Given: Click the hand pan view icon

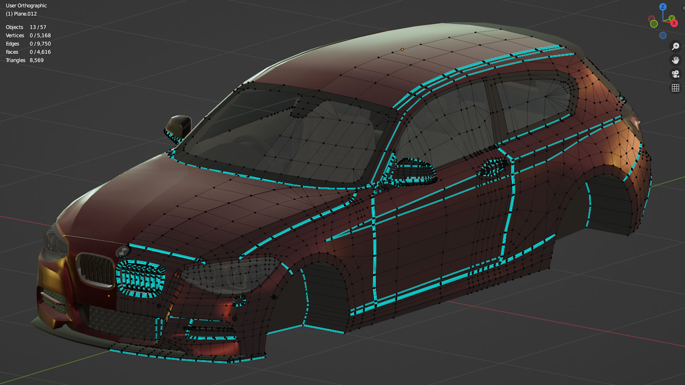Looking at the screenshot, I should point(675,60).
